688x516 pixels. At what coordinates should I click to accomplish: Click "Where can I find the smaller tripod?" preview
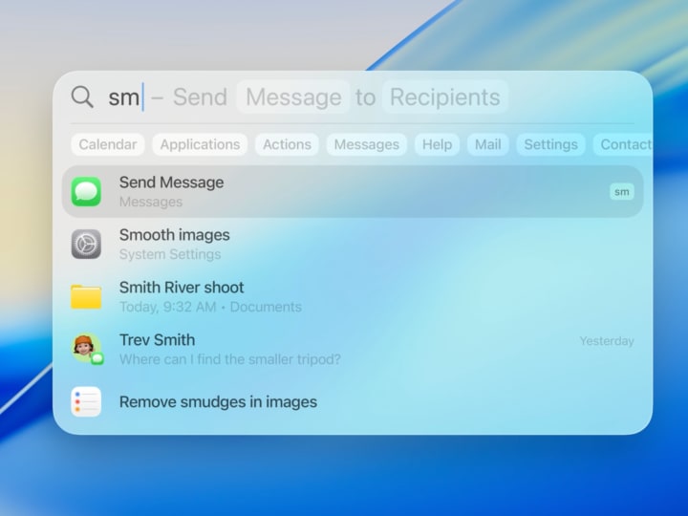230,359
